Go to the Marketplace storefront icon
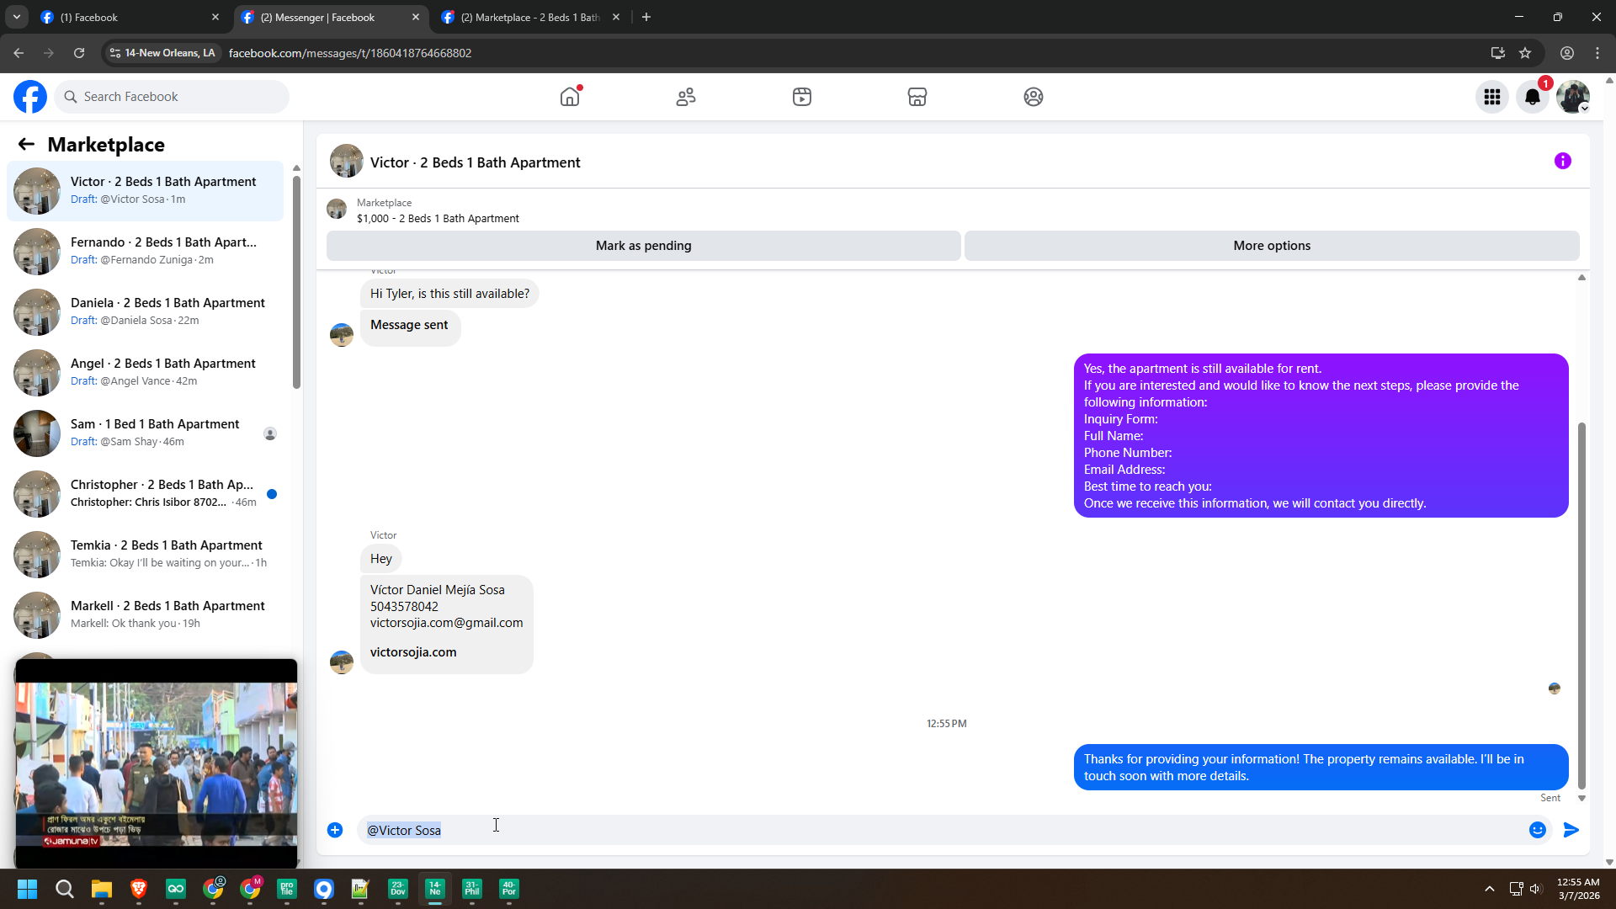This screenshot has width=1616, height=909. [917, 97]
